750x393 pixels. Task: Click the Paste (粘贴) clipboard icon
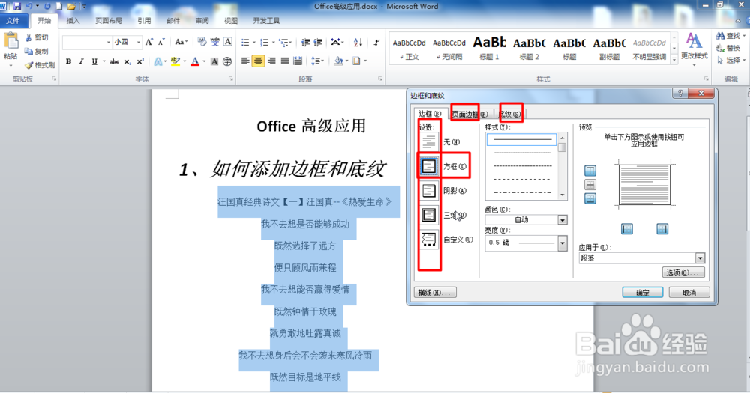click(x=10, y=41)
